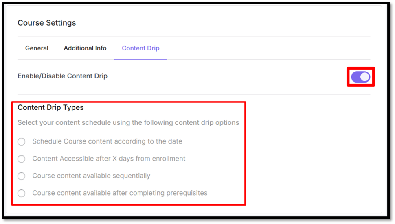Click label 'Content Accessible after X days from enrollment'

109,159
